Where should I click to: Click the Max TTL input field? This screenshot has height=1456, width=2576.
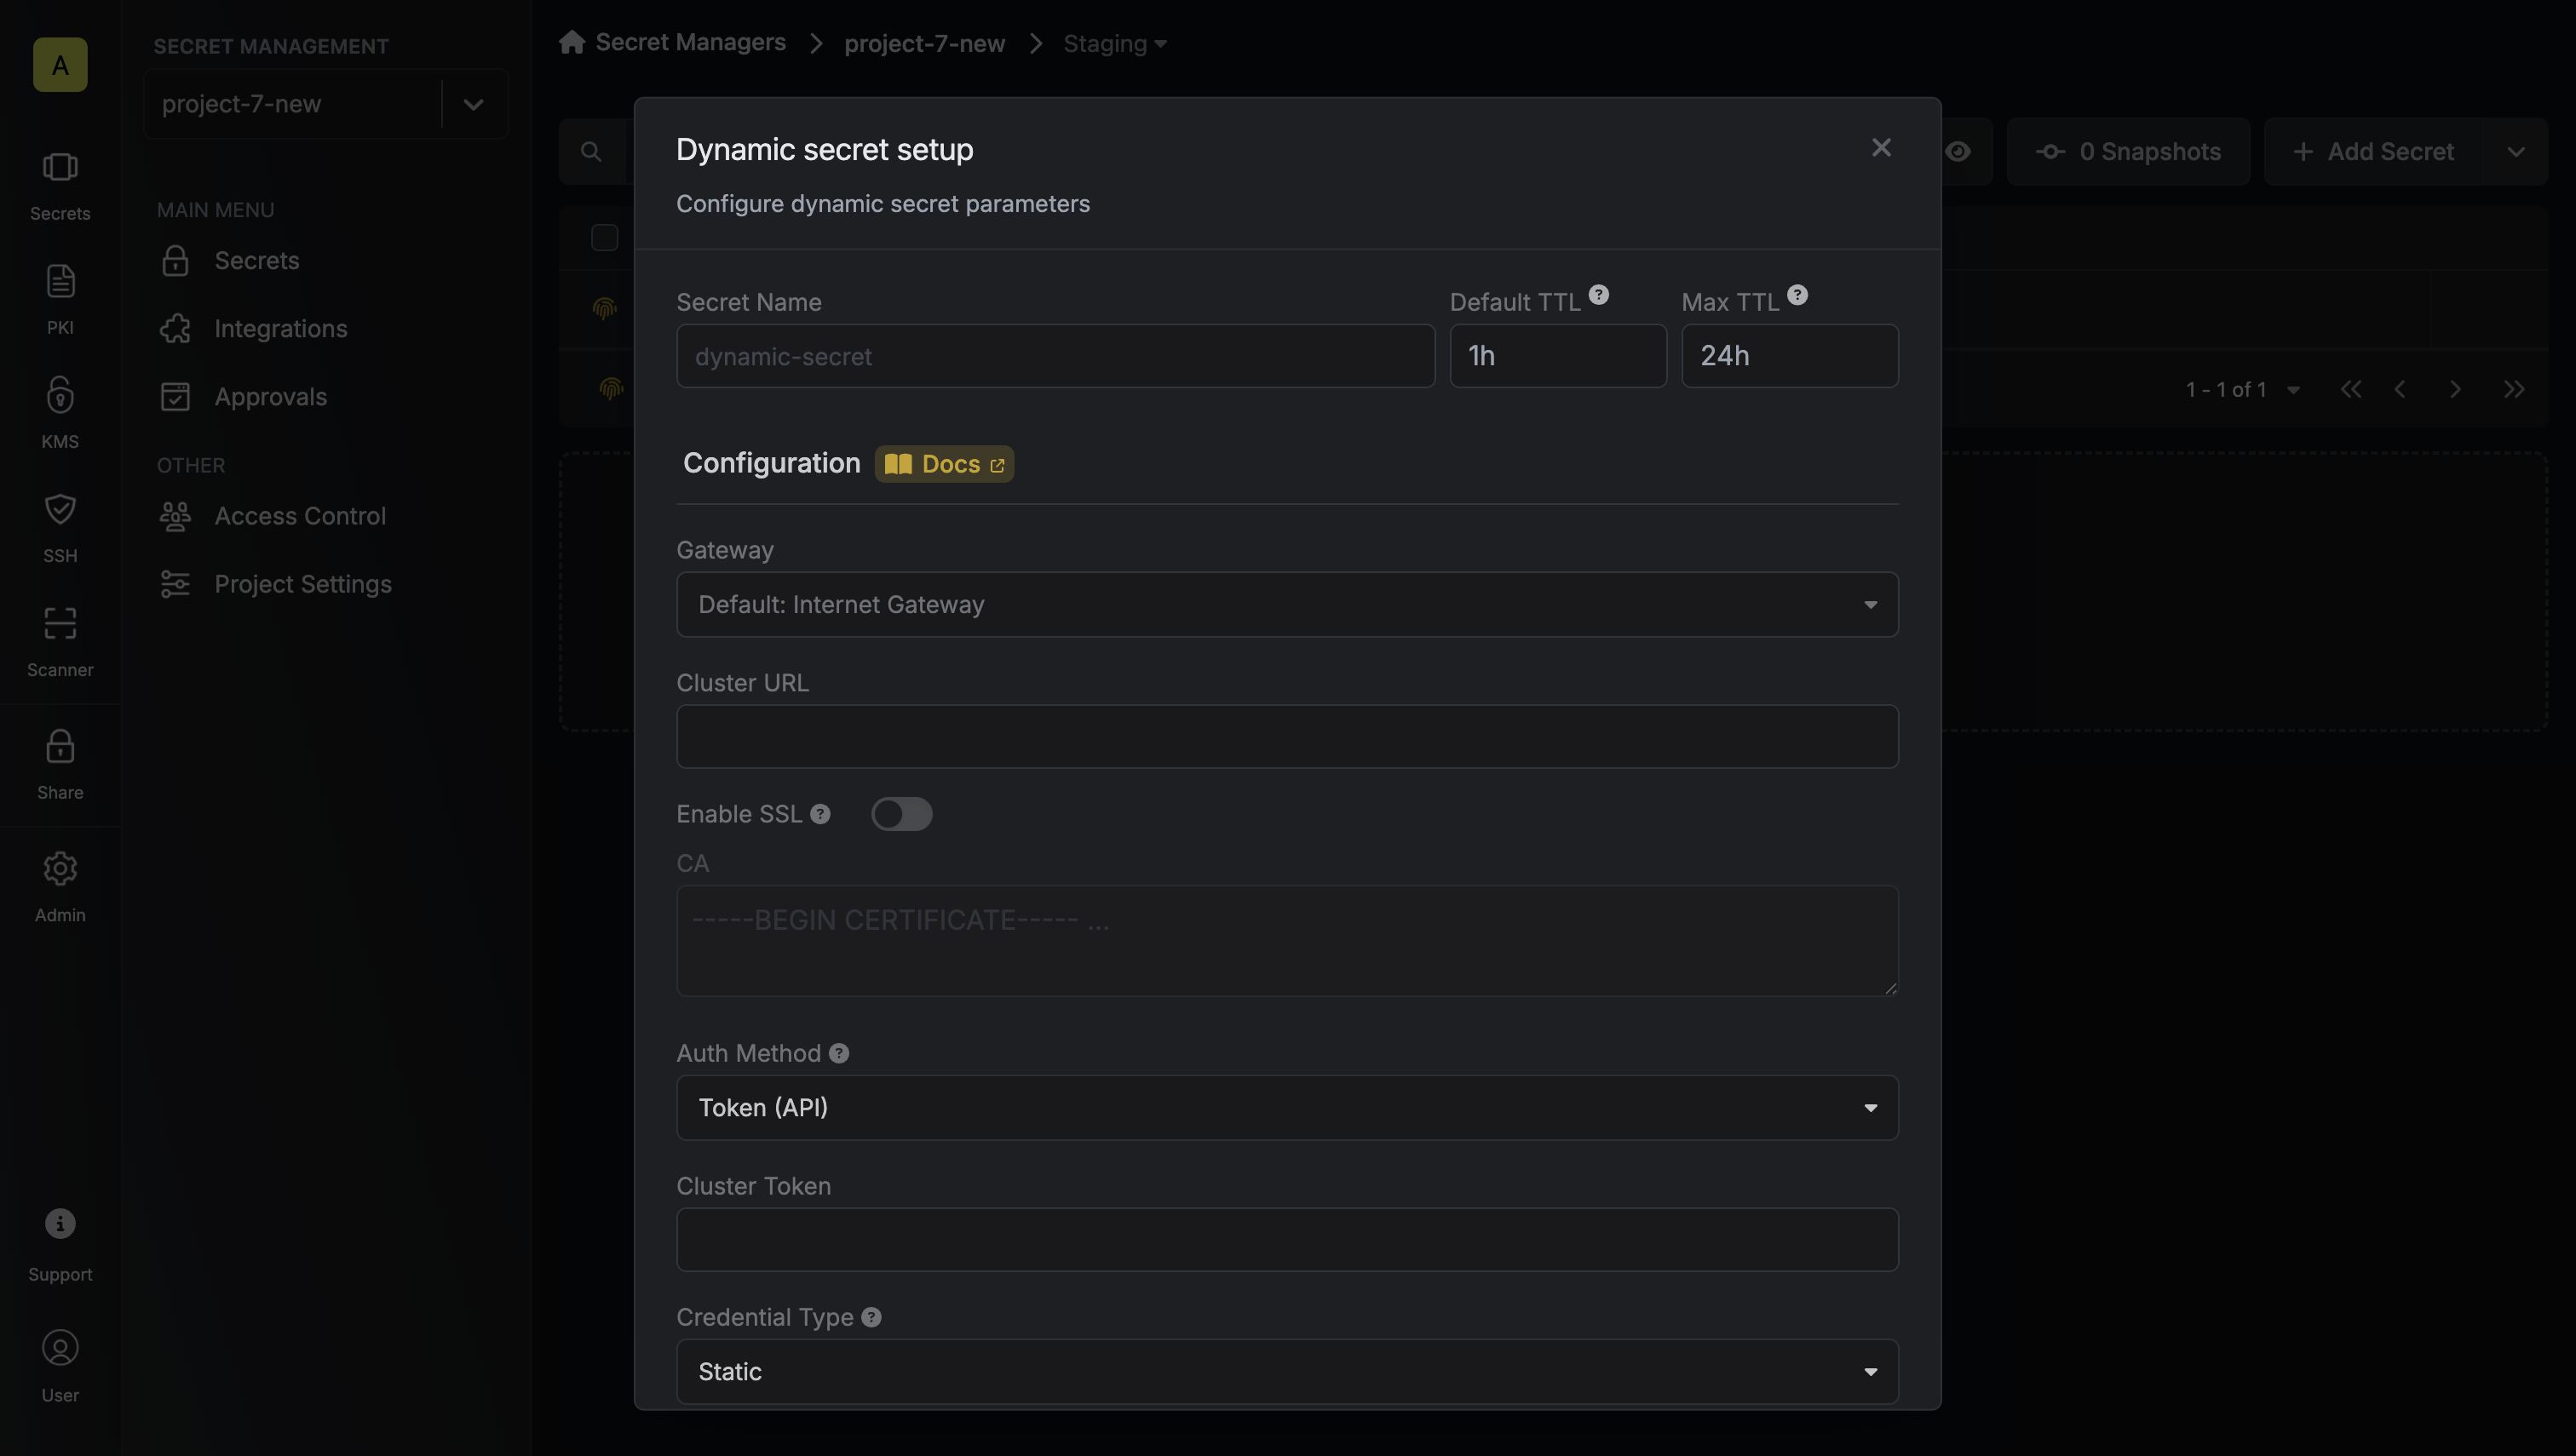[1789, 356]
